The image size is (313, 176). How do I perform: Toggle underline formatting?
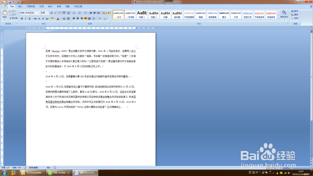pyautogui.click(x=29, y=18)
